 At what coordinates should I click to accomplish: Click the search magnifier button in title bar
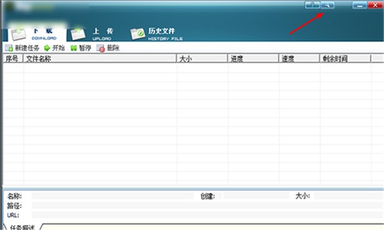[328, 5]
